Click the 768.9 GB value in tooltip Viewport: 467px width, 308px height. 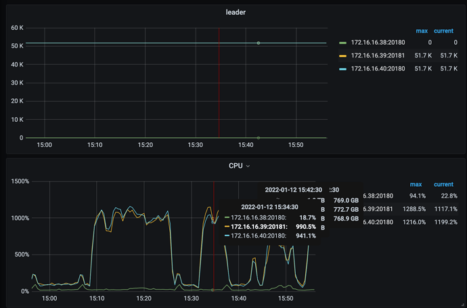[x=346, y=219]
